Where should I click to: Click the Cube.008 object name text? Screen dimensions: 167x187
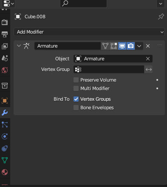coord(35,17)
